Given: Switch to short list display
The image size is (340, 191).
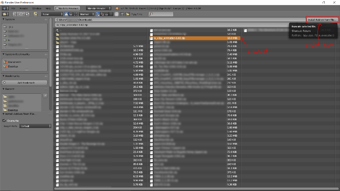Looking at the screenshot, I should pos(66,14).
